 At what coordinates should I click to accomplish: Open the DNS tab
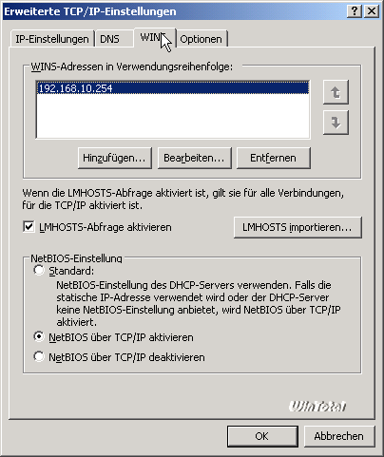114,39
